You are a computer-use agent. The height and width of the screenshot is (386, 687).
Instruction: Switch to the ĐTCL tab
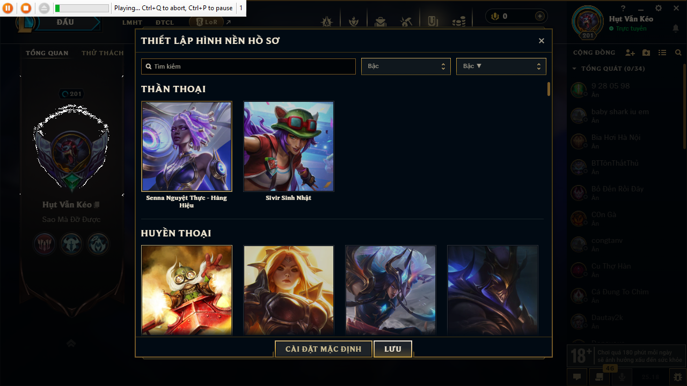tap(165, 23)
